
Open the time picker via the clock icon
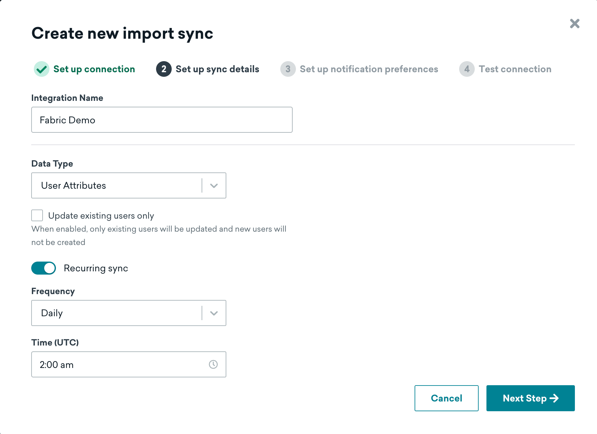click(x=213, y=364)
